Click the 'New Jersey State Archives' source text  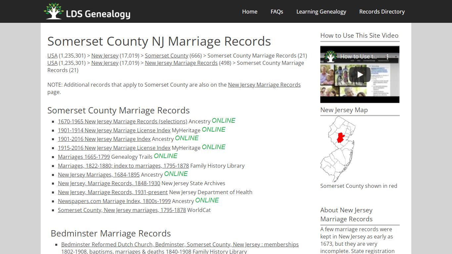[x=193, y=183]
